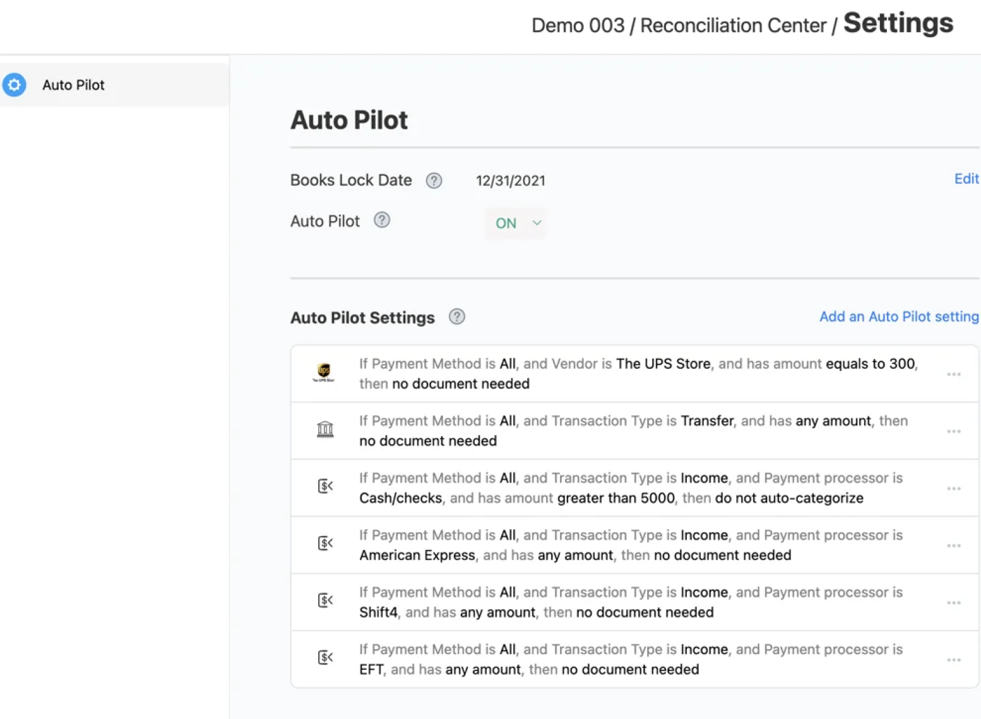Image resolution: width=981 pixels, height=719 pixels.
Task: Click help icon next to Books Lock Date
Action: pos(434,181)
